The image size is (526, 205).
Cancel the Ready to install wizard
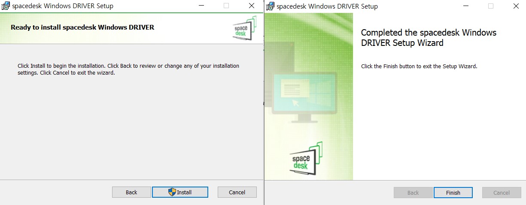pos(237,192)
